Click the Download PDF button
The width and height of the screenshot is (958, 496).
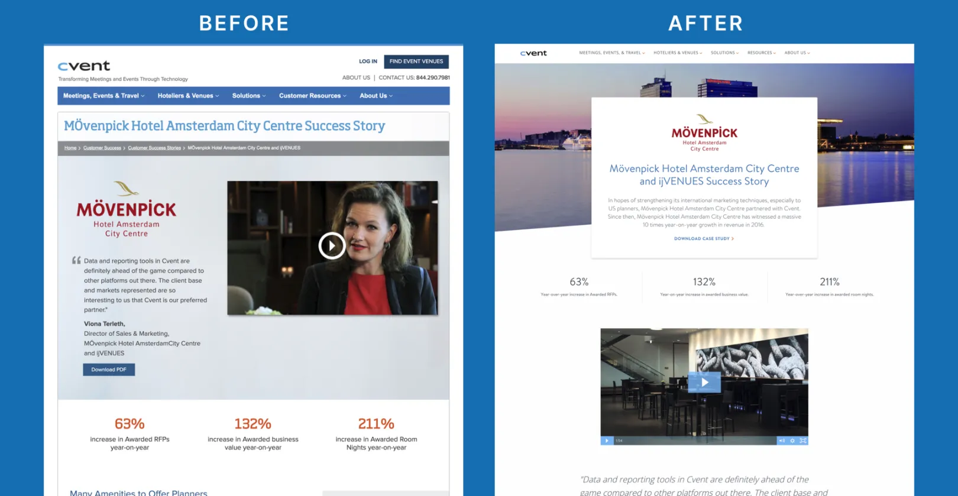click(x=109, y=369)
